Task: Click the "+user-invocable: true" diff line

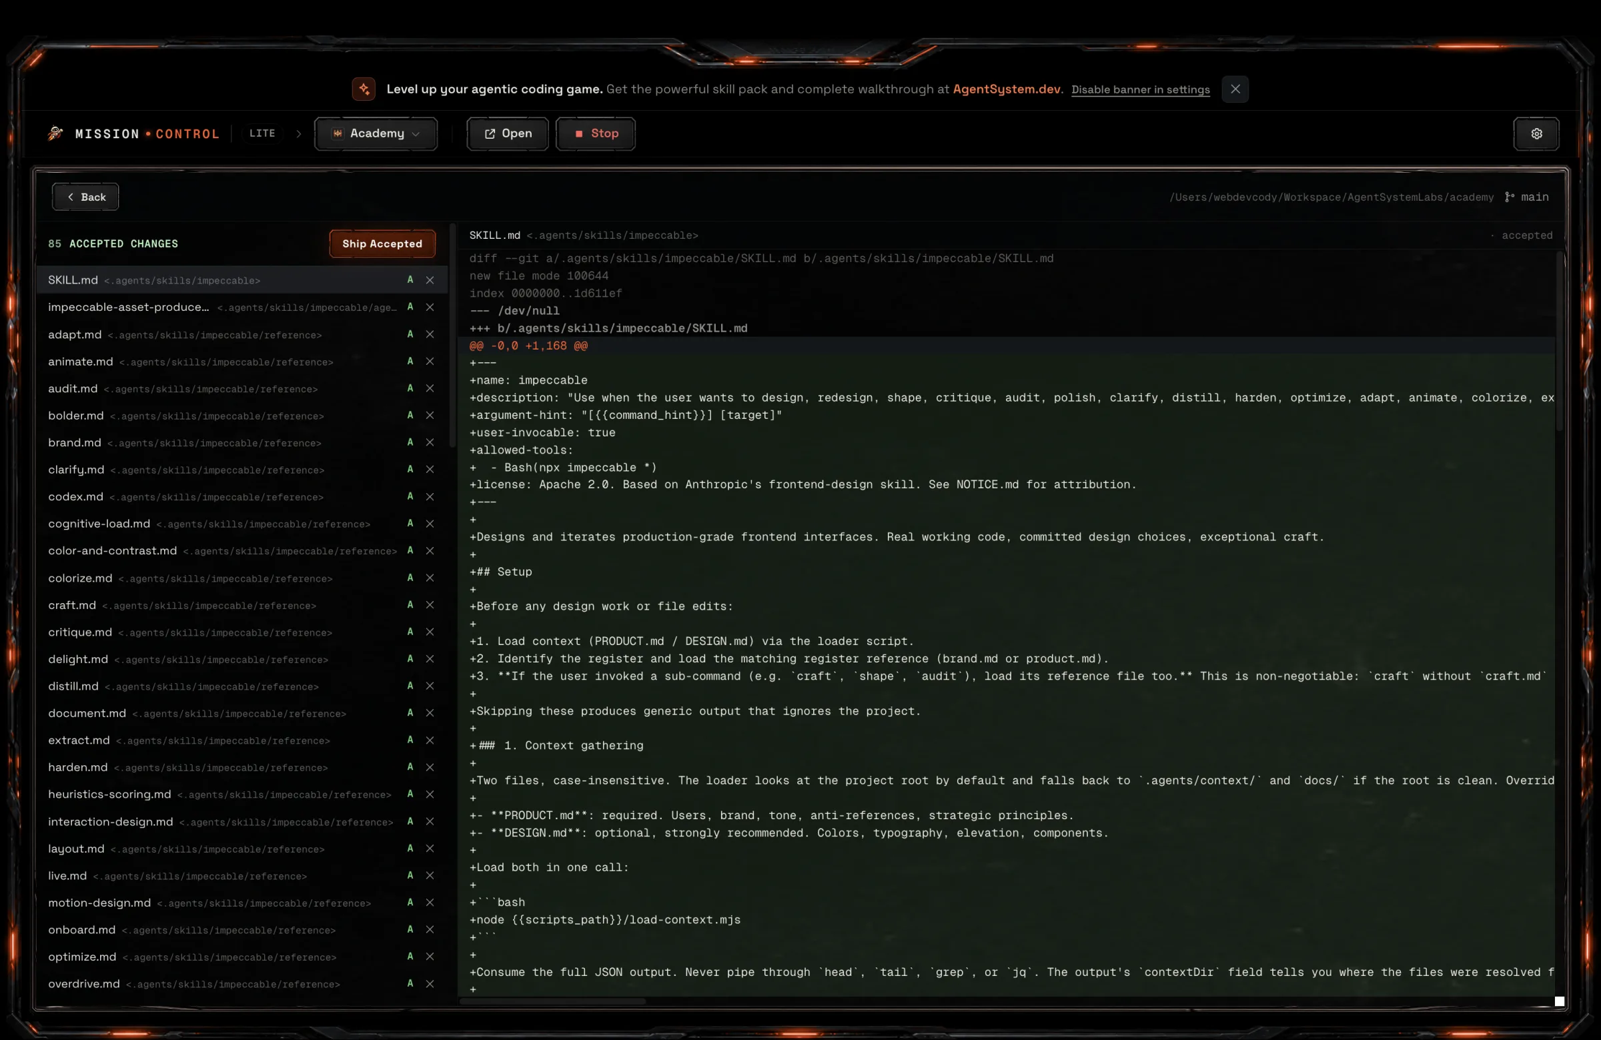Action: (x=542, y=432)
